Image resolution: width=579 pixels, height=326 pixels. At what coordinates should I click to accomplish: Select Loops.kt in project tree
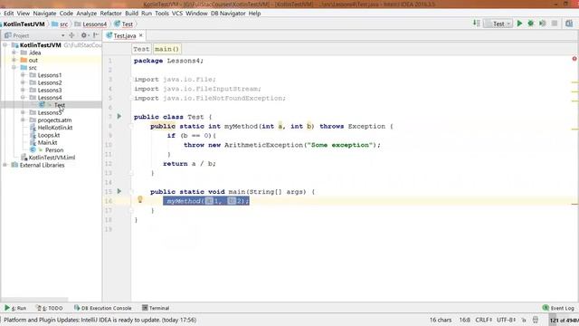[48, 135]
